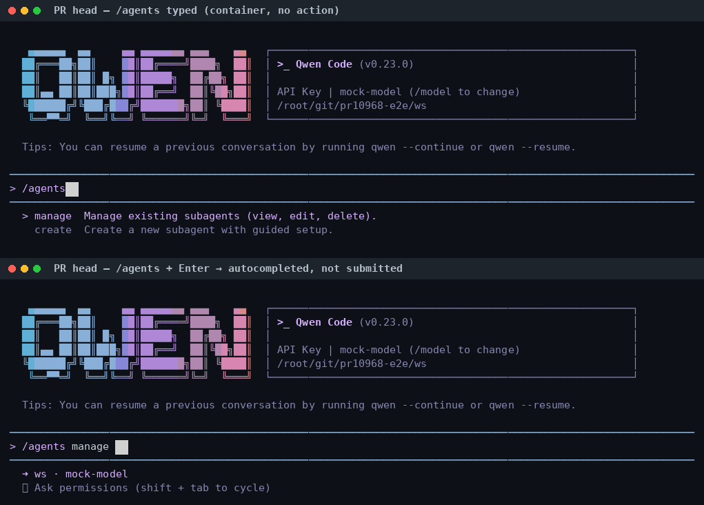
Task: Click the yellow minimize dot in top terminal
Action: tap(25, 11)
